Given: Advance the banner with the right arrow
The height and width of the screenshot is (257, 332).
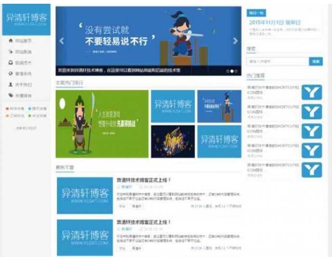Looking at the screenshot, I should click(235, 41).
